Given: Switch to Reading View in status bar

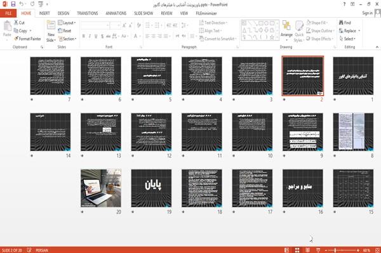Looking at the screenshot, I should (307, 250).
